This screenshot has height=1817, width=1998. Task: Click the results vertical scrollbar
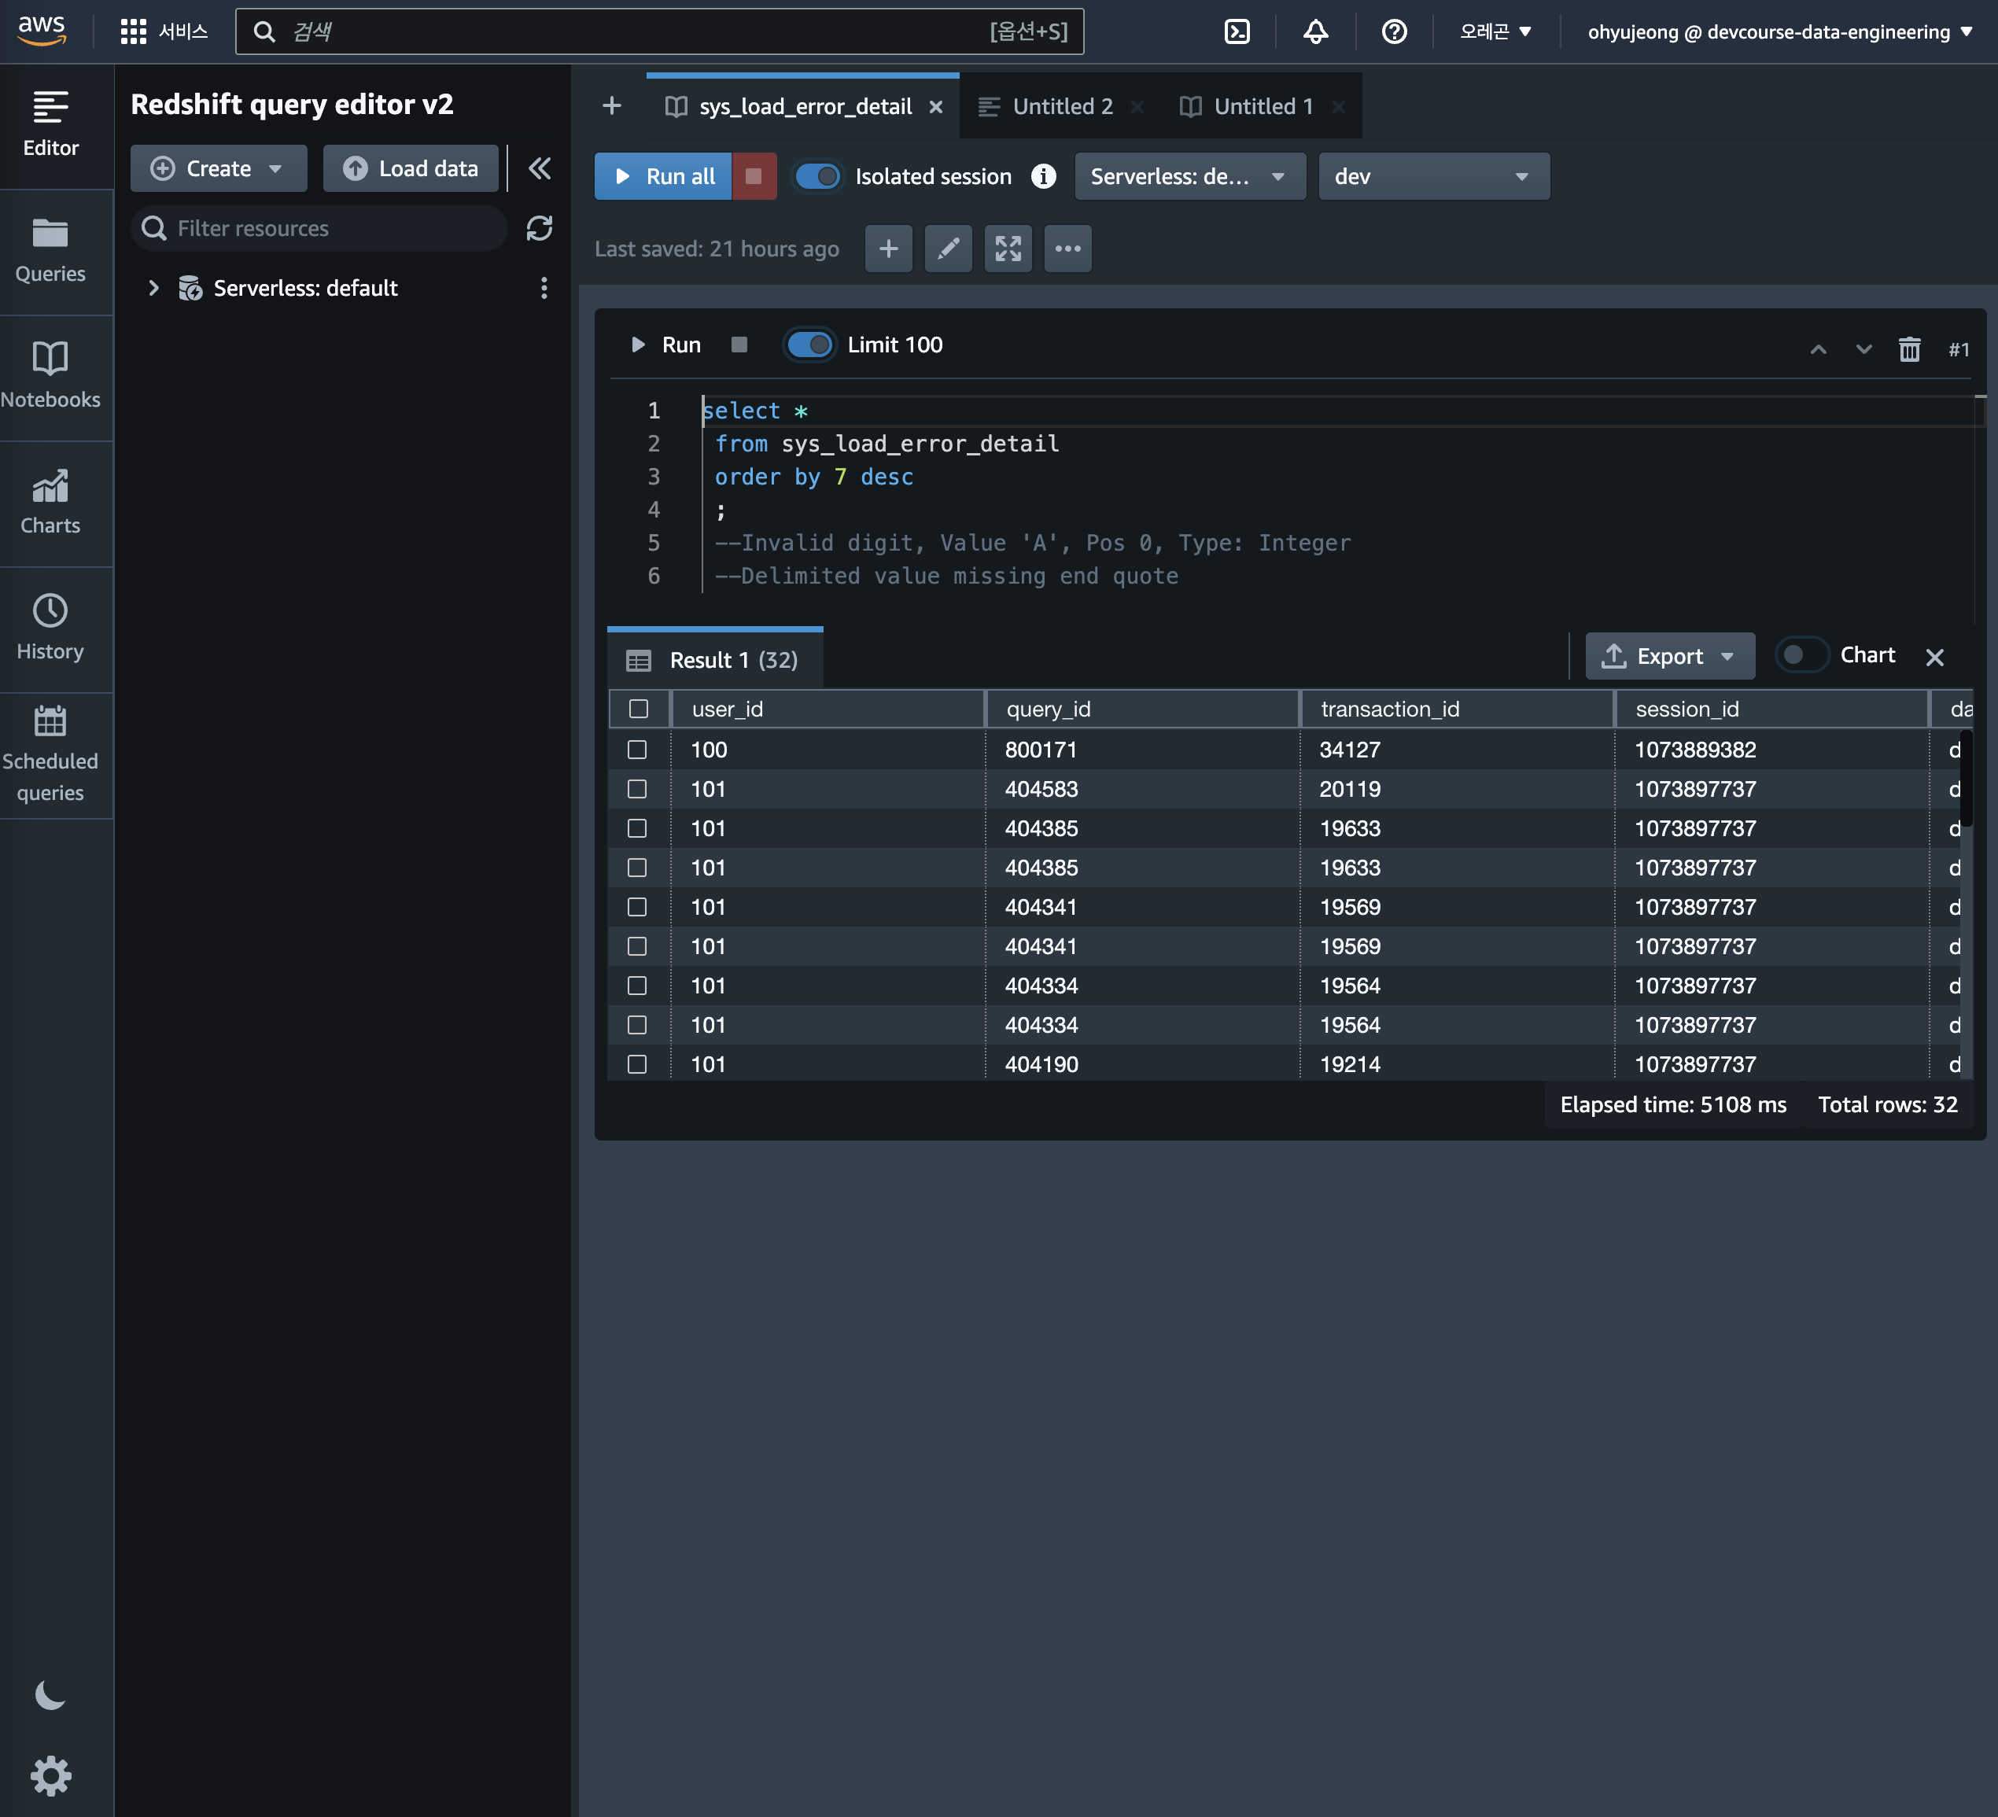point(1967,778)
